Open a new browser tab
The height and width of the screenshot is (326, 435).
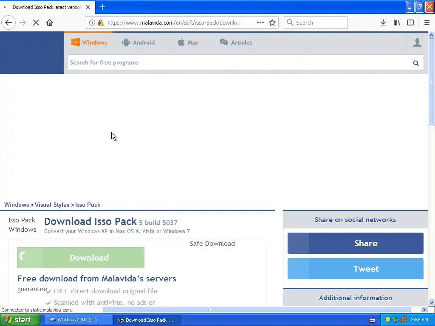[102, 7]
